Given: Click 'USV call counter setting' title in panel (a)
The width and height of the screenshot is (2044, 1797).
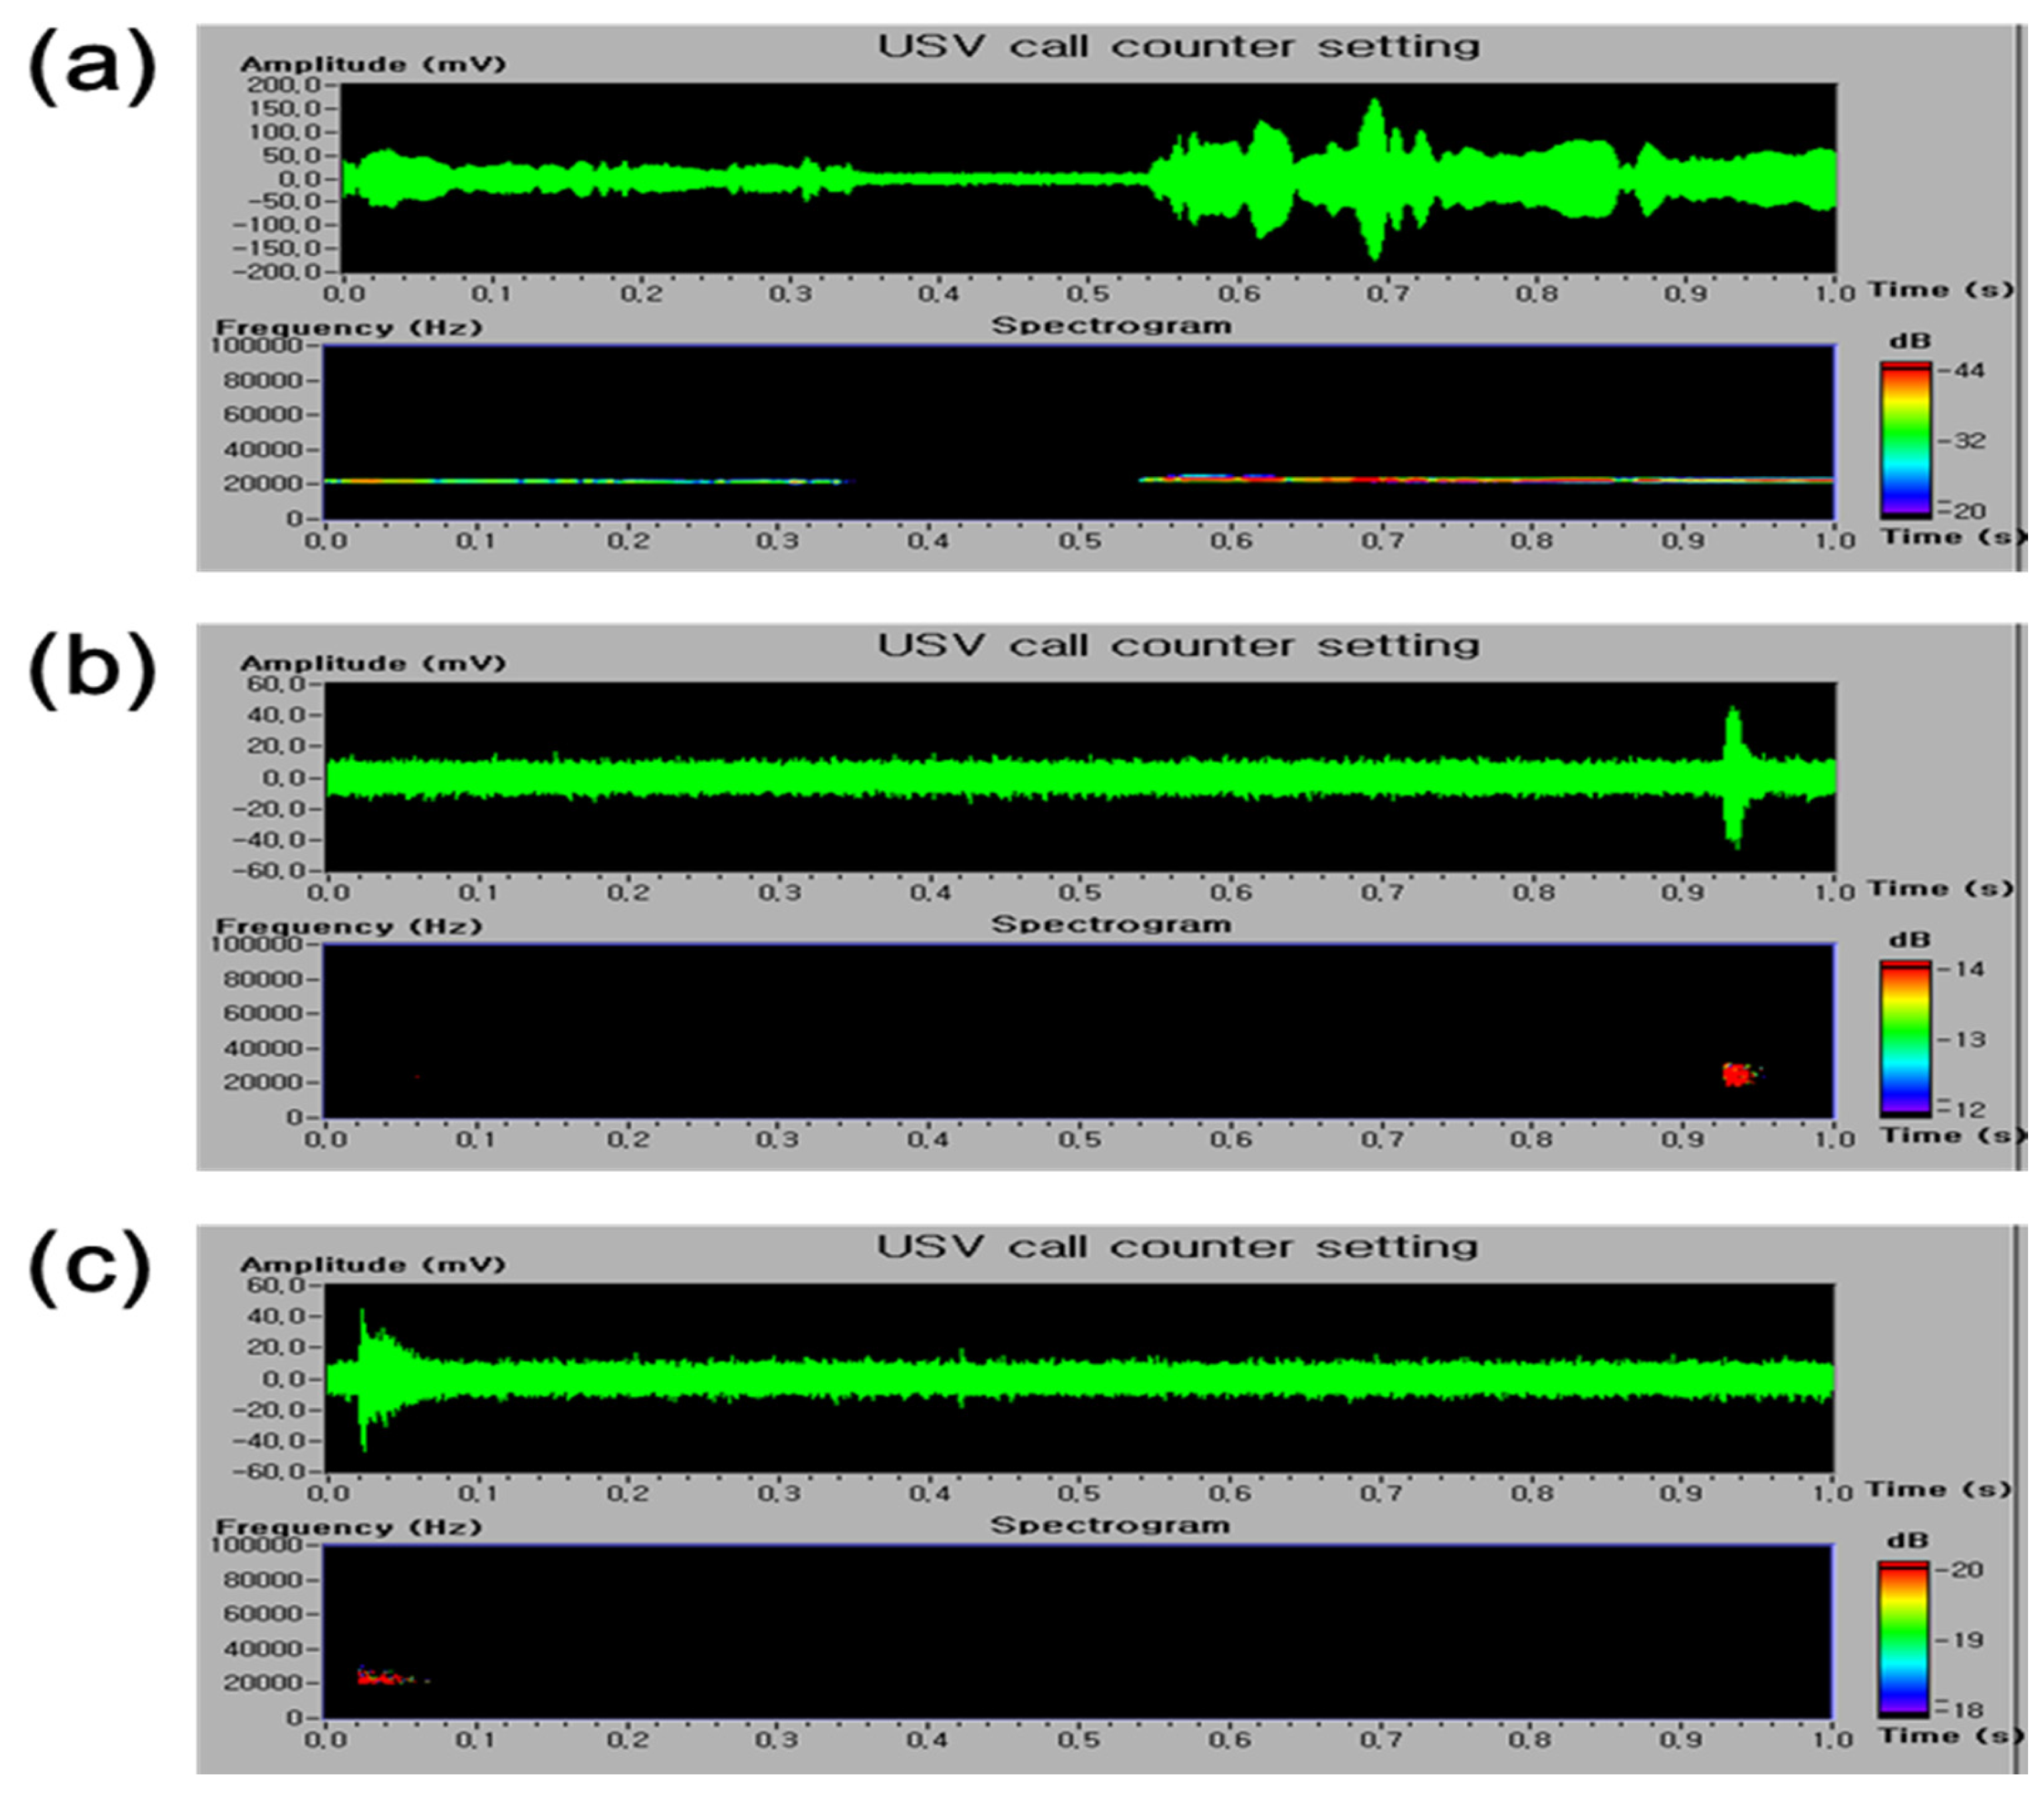Looking at the screenshot, I should [1178, 46].
